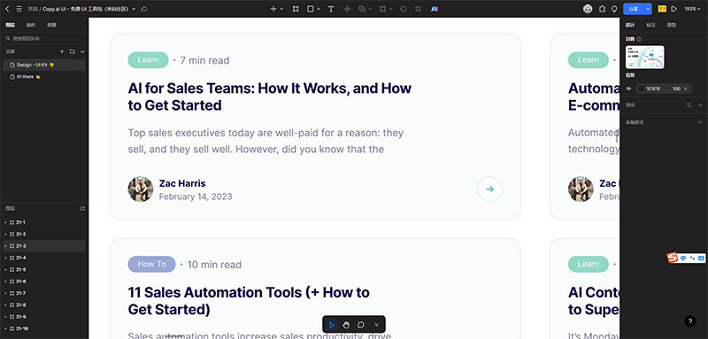
Task: Select the Text tool in top toolbar
Action: 331,9
